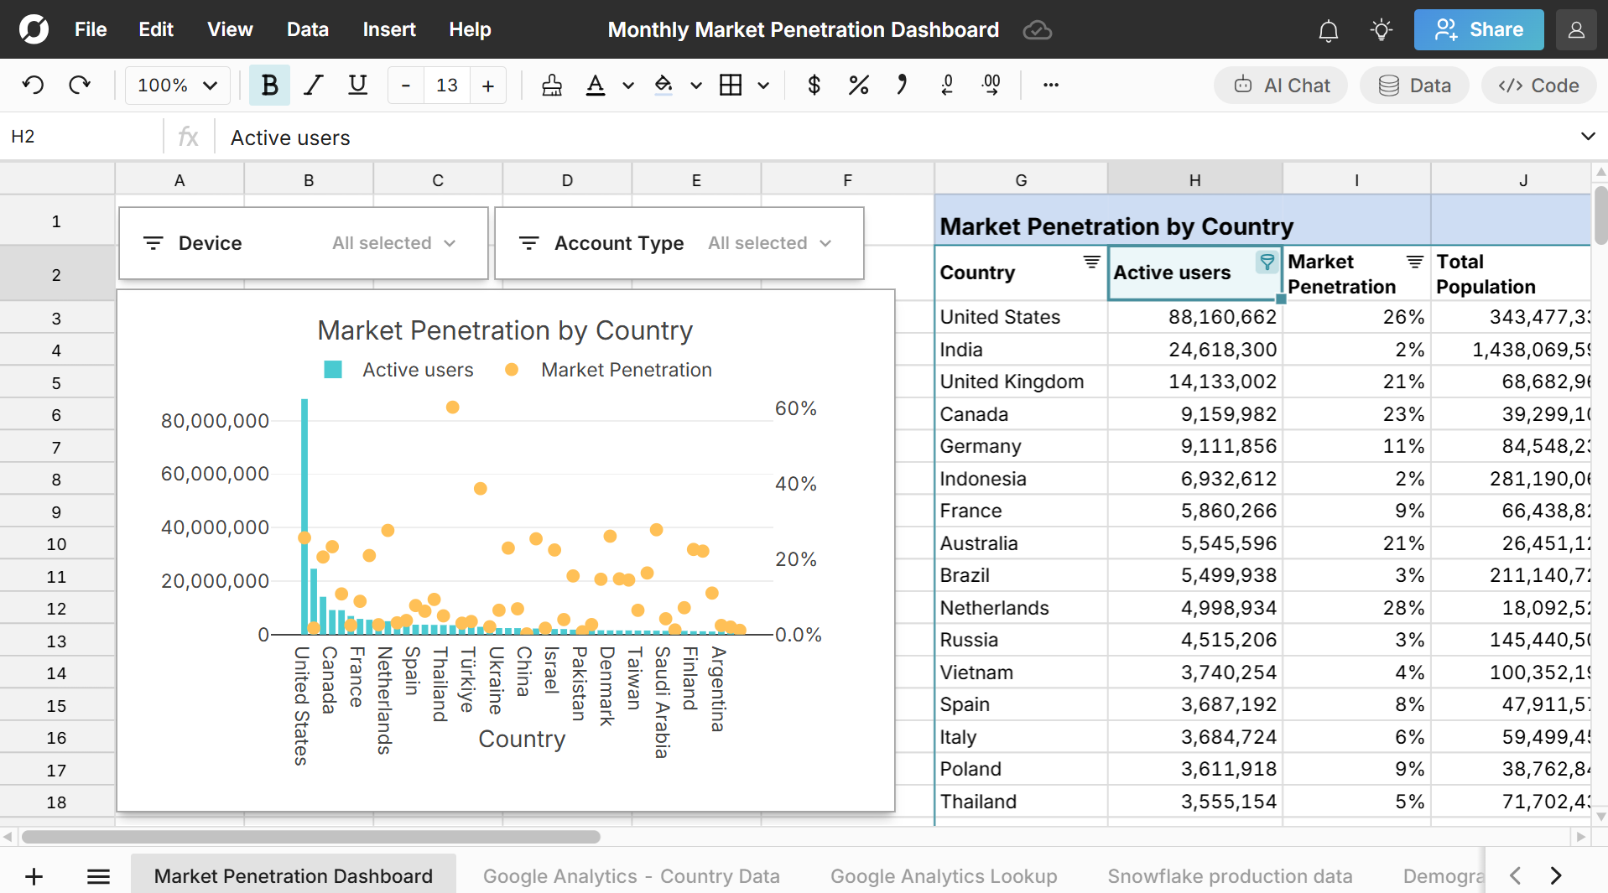Image resolution: width=1608 pixels, height=893 pixels.
Task: Toggle italic formatting
Action: [314, 85]
